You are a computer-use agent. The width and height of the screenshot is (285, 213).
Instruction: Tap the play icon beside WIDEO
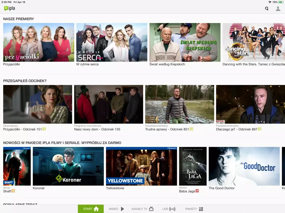click(122, 209)
